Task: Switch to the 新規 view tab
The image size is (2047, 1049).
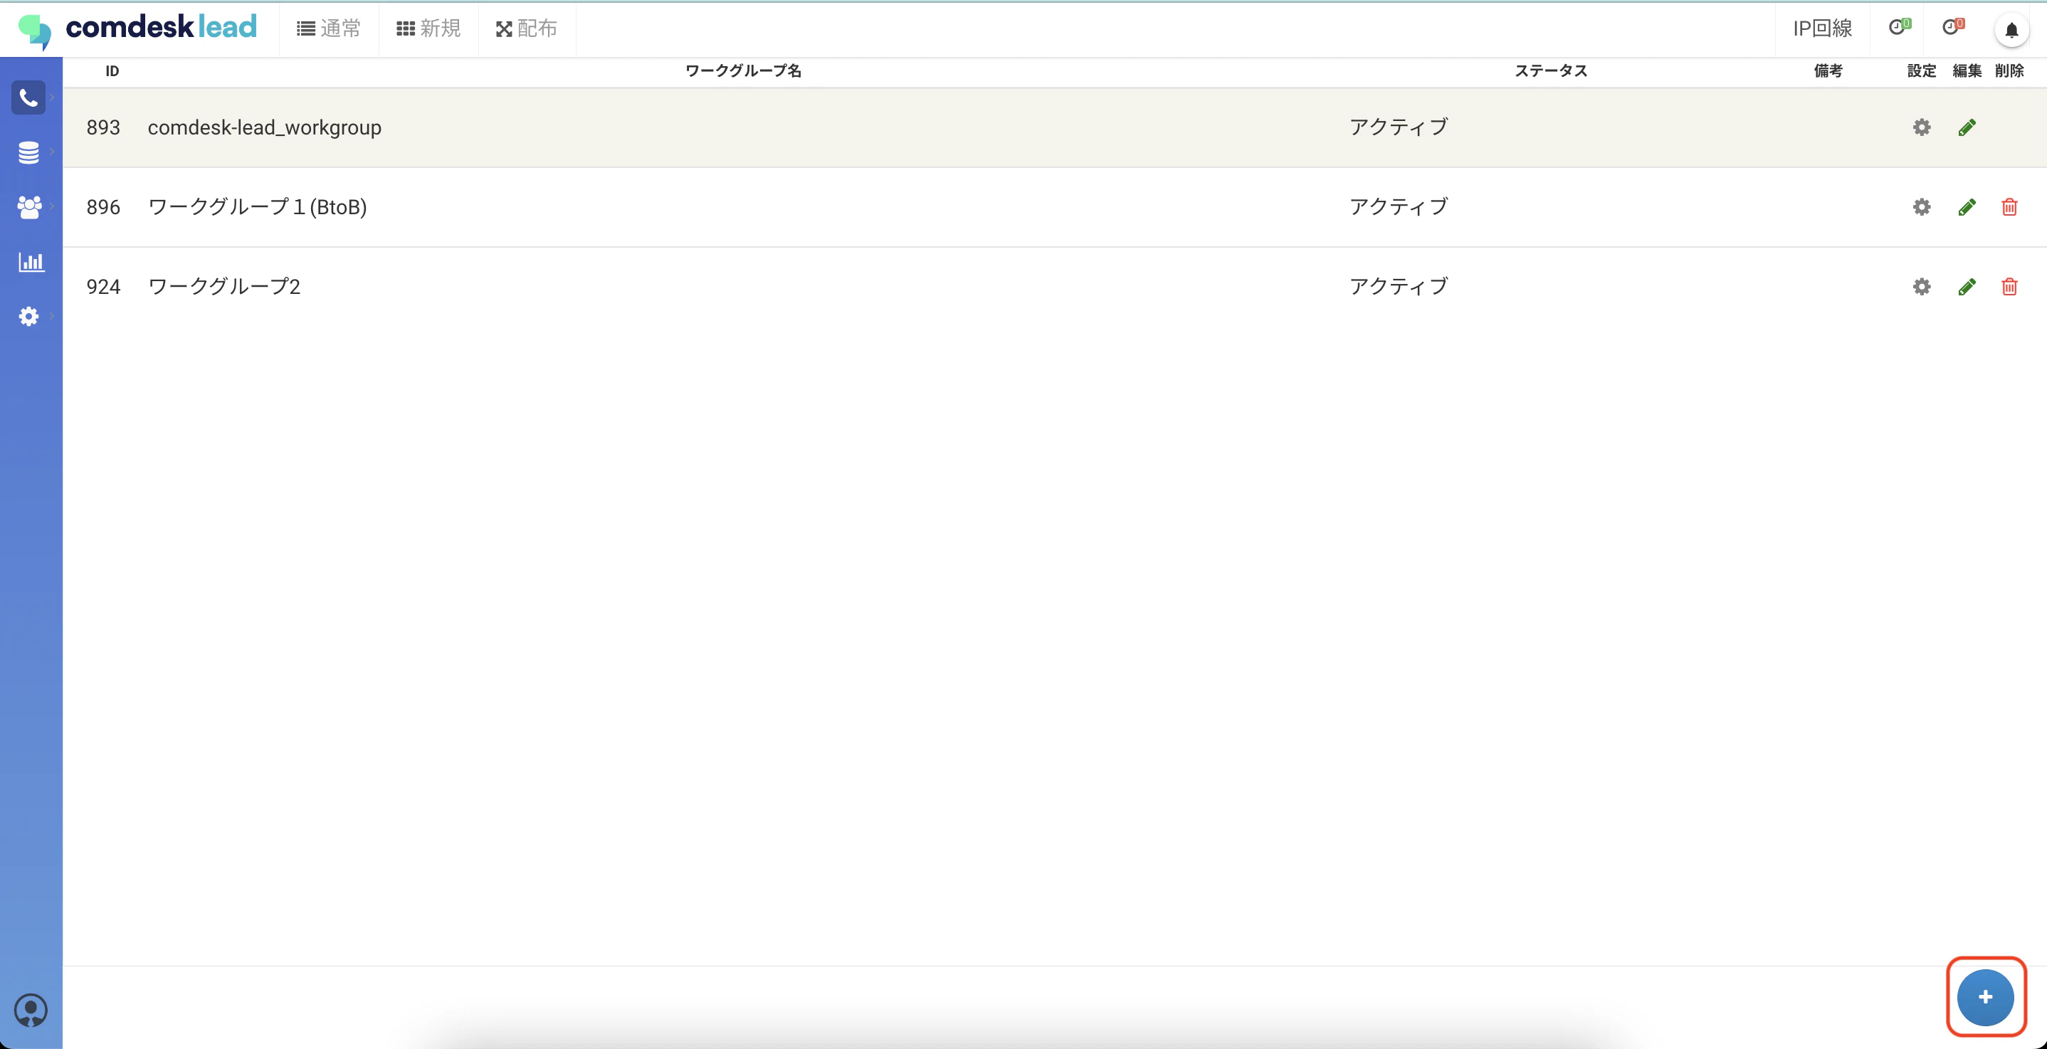Action: point(428,28)
